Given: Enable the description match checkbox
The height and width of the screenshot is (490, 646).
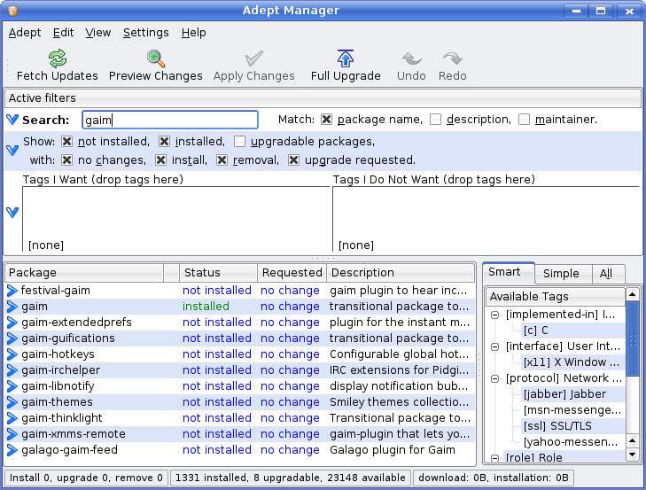Looking at the screenshot, I should [x=436, y=120].
